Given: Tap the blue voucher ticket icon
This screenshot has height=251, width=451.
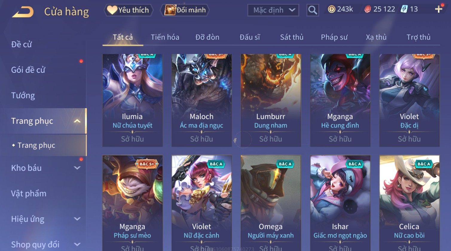Looking at the screenshot, I should pos(404,9).
